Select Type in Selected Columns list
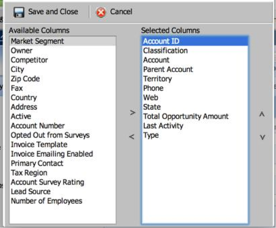 [195, 135]
